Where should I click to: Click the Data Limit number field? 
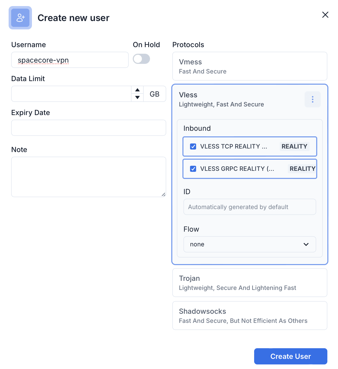click(71, 94)
